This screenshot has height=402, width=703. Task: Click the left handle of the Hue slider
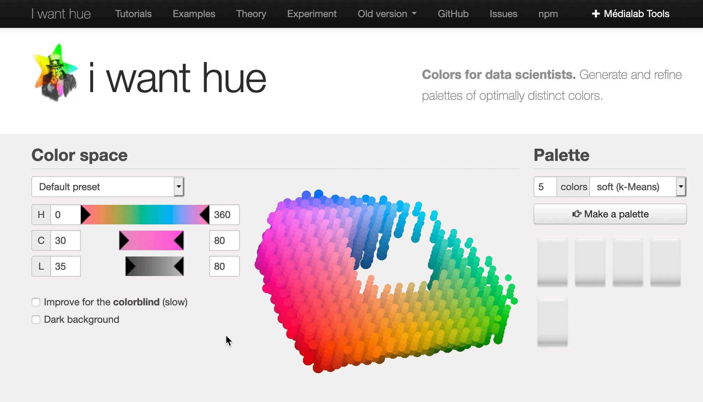point(86,215)
